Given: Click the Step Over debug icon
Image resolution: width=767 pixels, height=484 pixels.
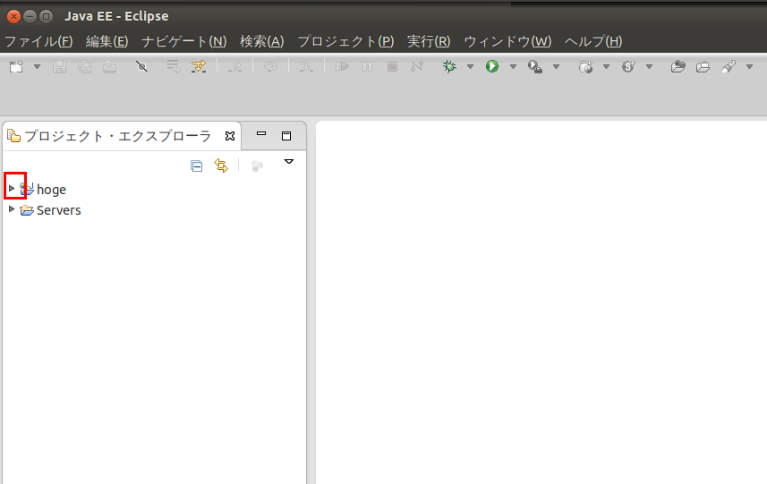Looking at the screenshot, I should pyautogui.click(x=270, y=66).
